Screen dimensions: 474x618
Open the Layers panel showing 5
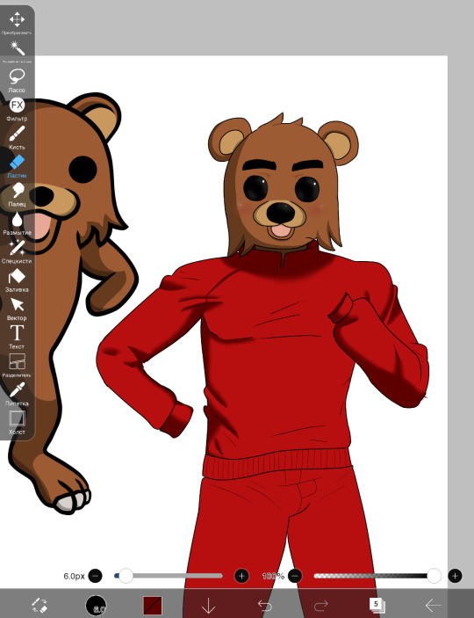coord(377,605)
